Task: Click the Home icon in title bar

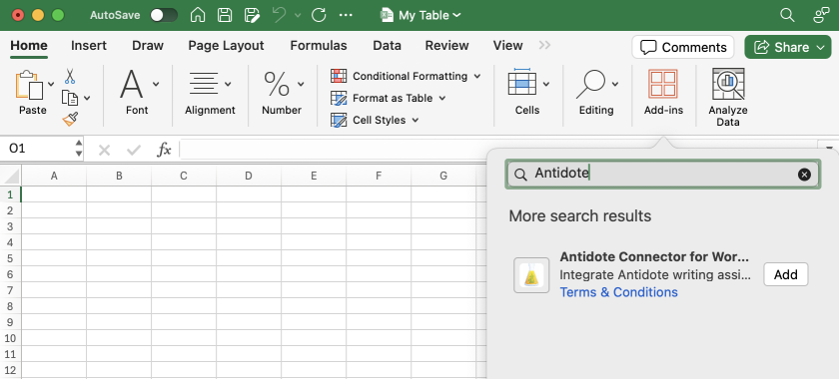Action: [x=198, y=15]
